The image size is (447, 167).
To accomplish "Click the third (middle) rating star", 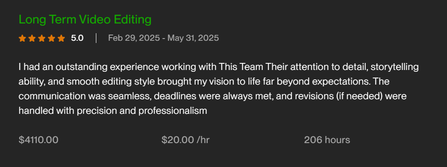I will (42, 38).
